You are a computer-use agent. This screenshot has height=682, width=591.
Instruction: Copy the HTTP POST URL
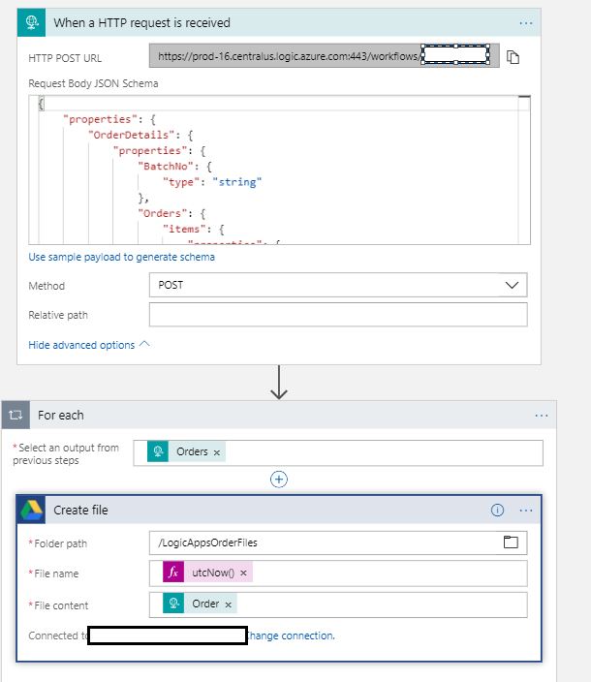pyautogui.click(x=513, y=57)
